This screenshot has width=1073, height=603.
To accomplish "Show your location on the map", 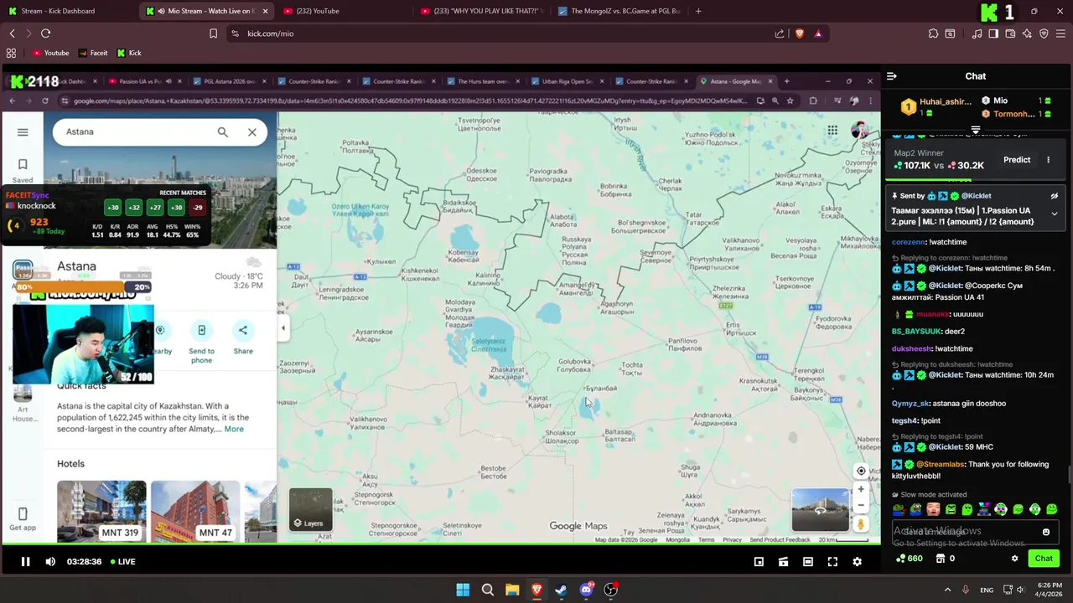I will (861, 471).
